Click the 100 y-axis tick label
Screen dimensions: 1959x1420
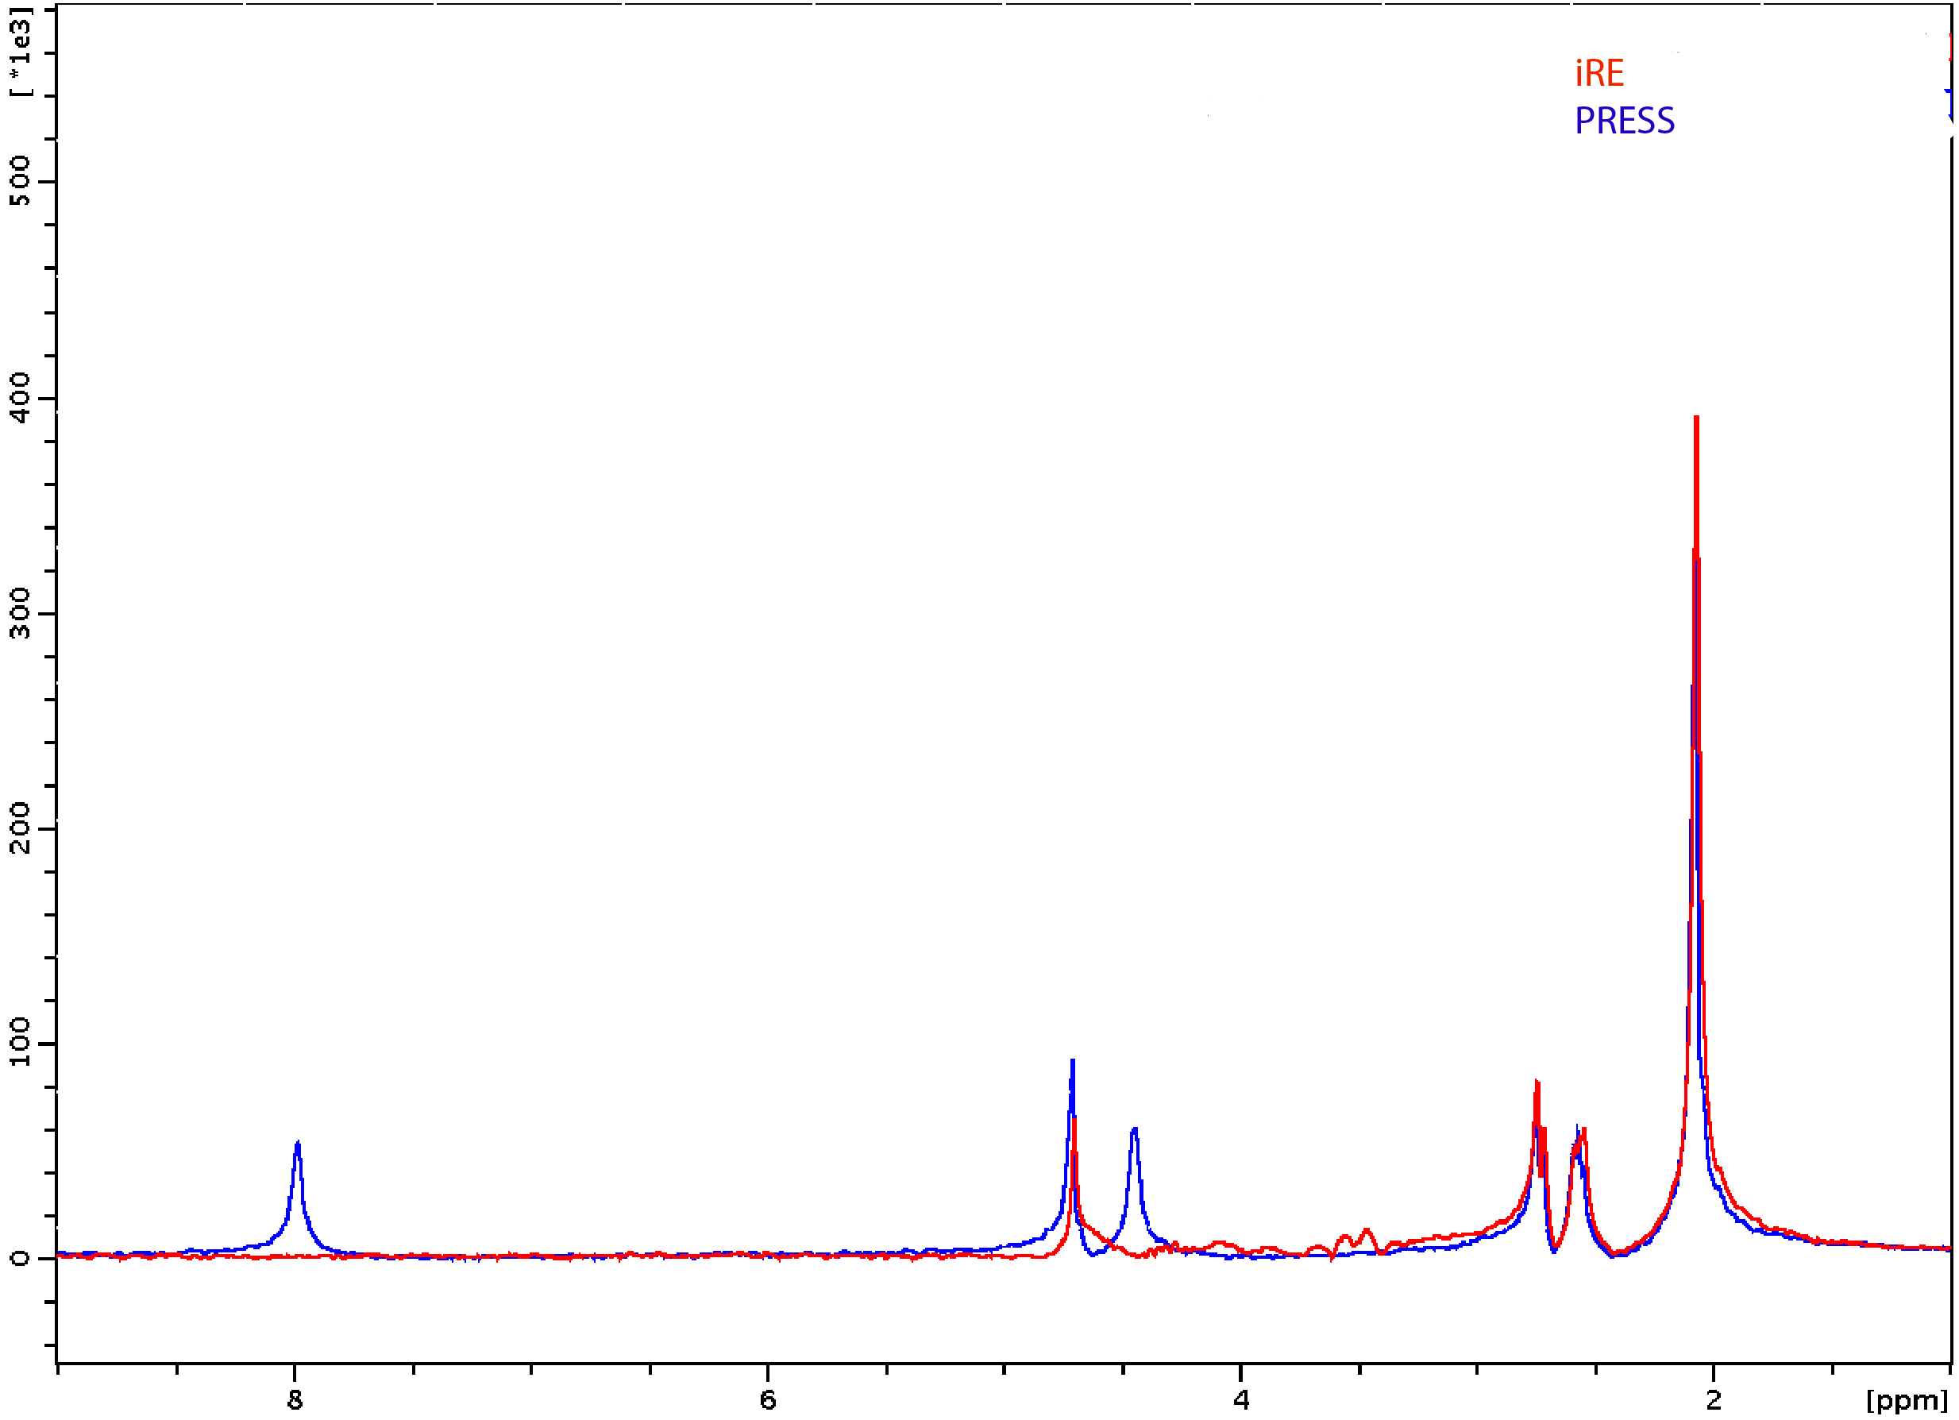(x=19, y=1043)
